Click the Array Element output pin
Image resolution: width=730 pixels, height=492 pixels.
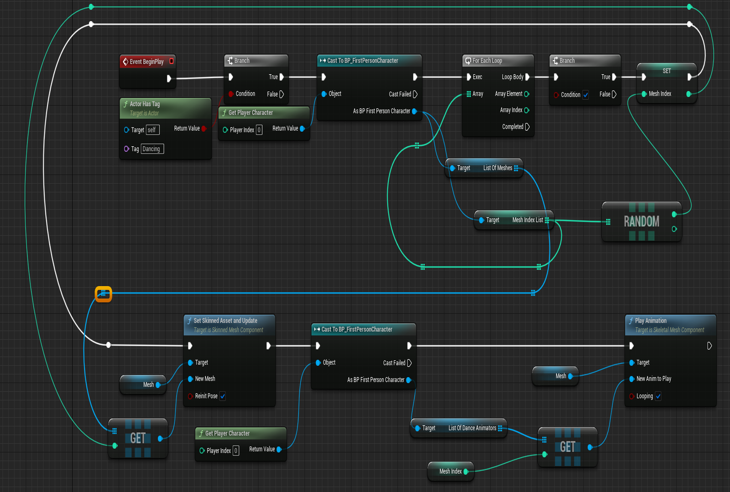(527, 94)
